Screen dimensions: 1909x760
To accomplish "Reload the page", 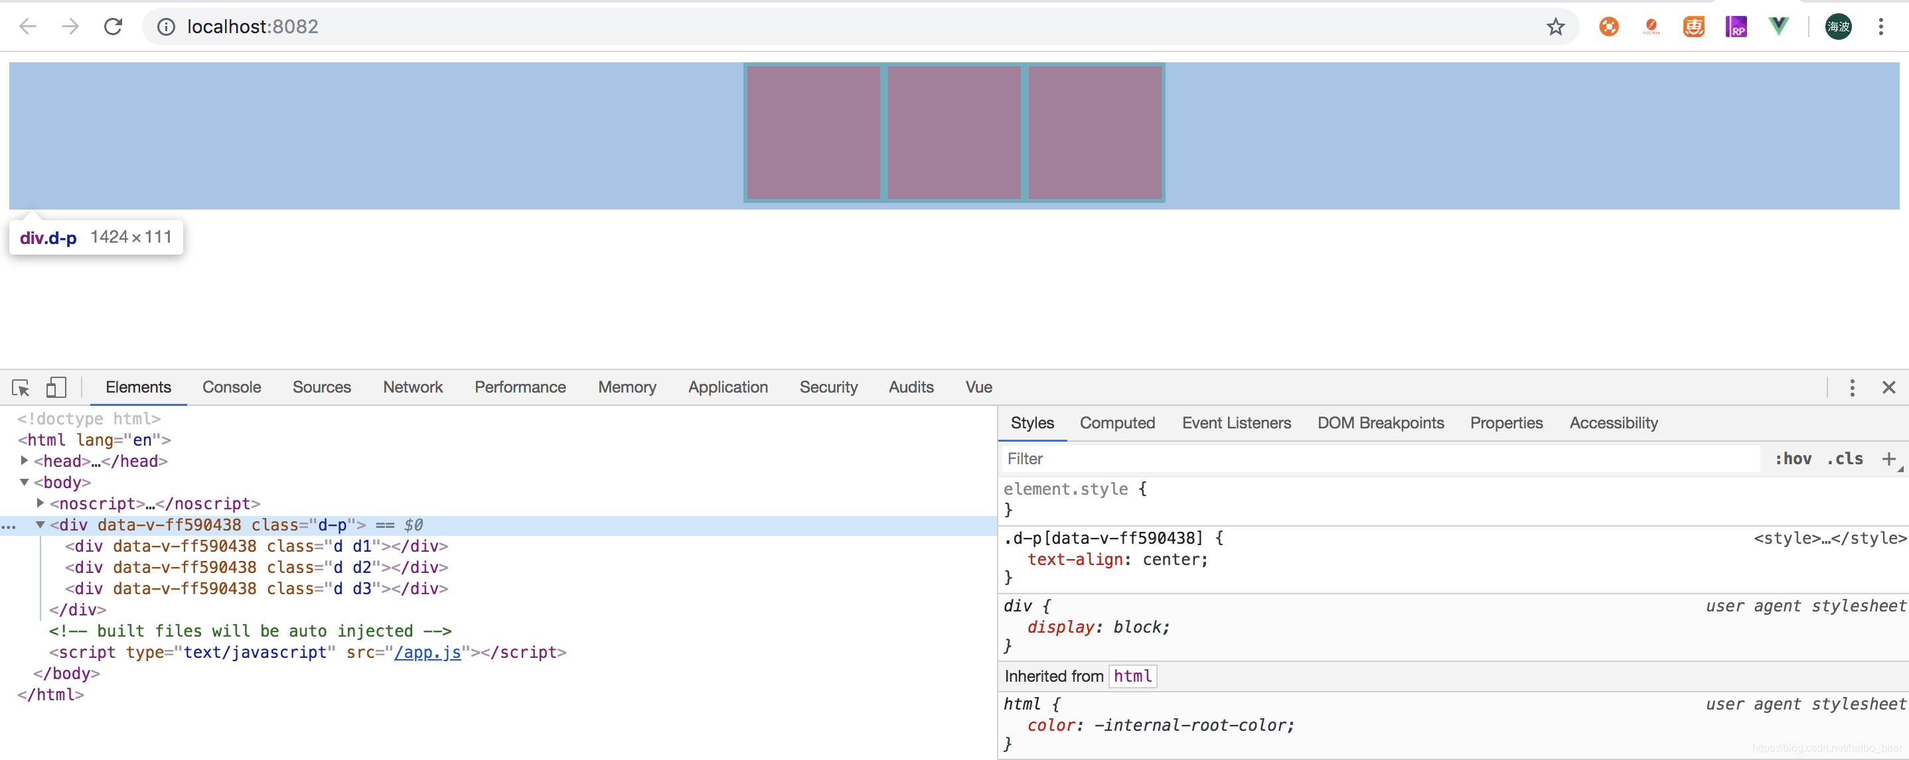I will [x=113, y=27].
